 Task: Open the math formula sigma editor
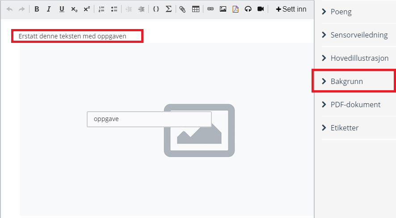(169, 9)
